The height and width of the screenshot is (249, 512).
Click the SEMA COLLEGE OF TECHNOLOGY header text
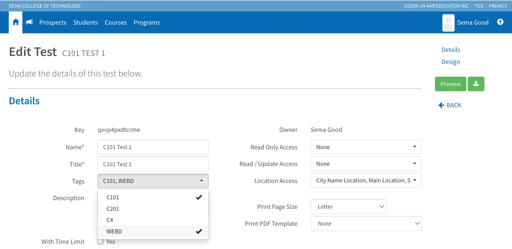45,6
